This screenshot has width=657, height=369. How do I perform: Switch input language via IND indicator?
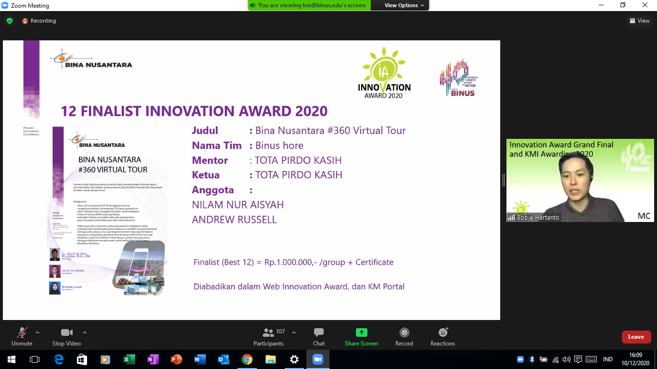608,359
